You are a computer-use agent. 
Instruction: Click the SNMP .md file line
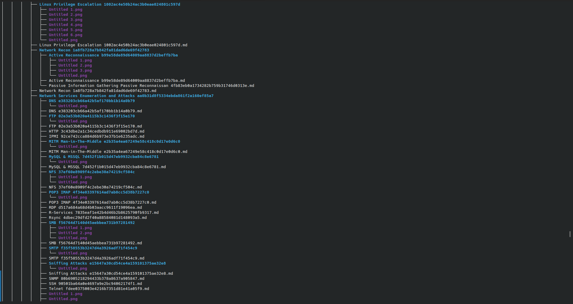[x=97, y=279]
